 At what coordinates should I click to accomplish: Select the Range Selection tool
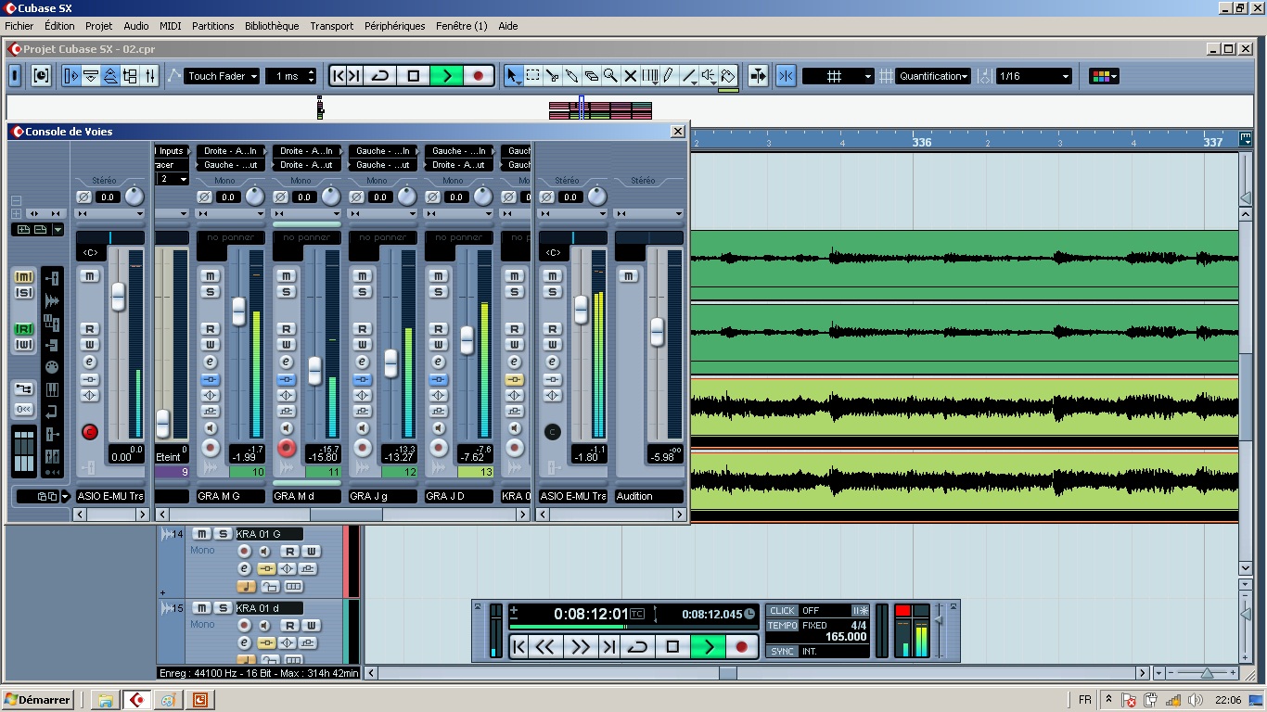(533, 76)
